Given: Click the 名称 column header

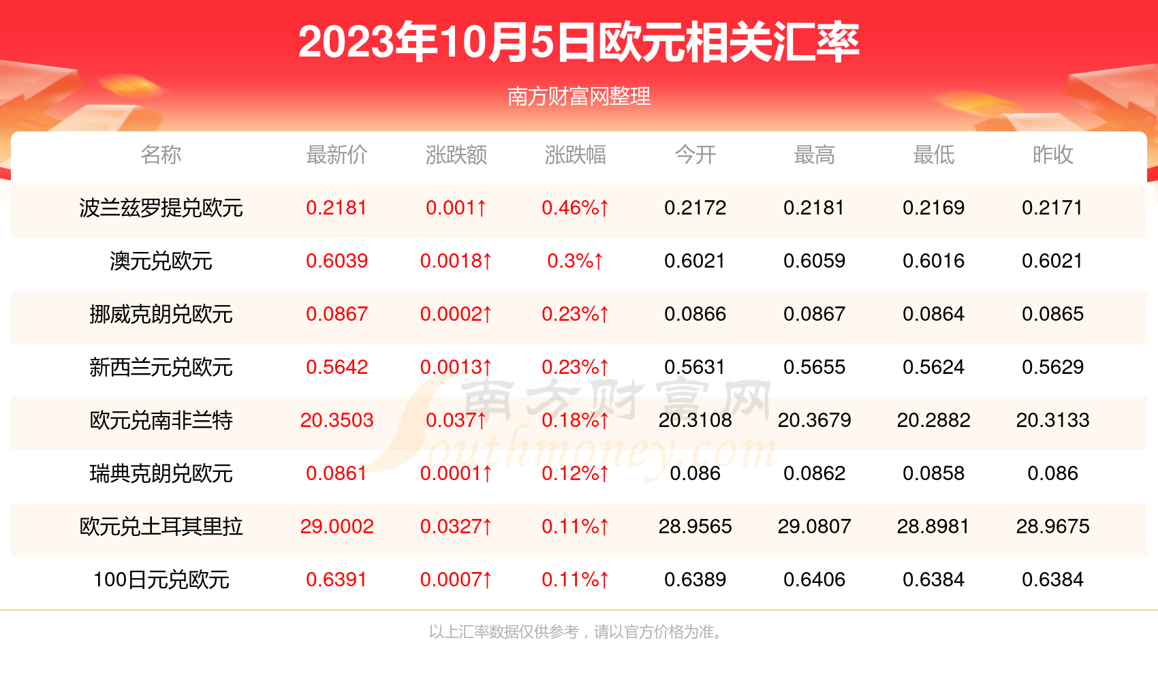Looking at the screenshot, I should click(161, 155).
